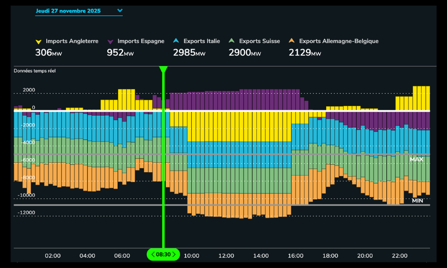Jump to 22:00 on the time axis

[x=399, y=256]
